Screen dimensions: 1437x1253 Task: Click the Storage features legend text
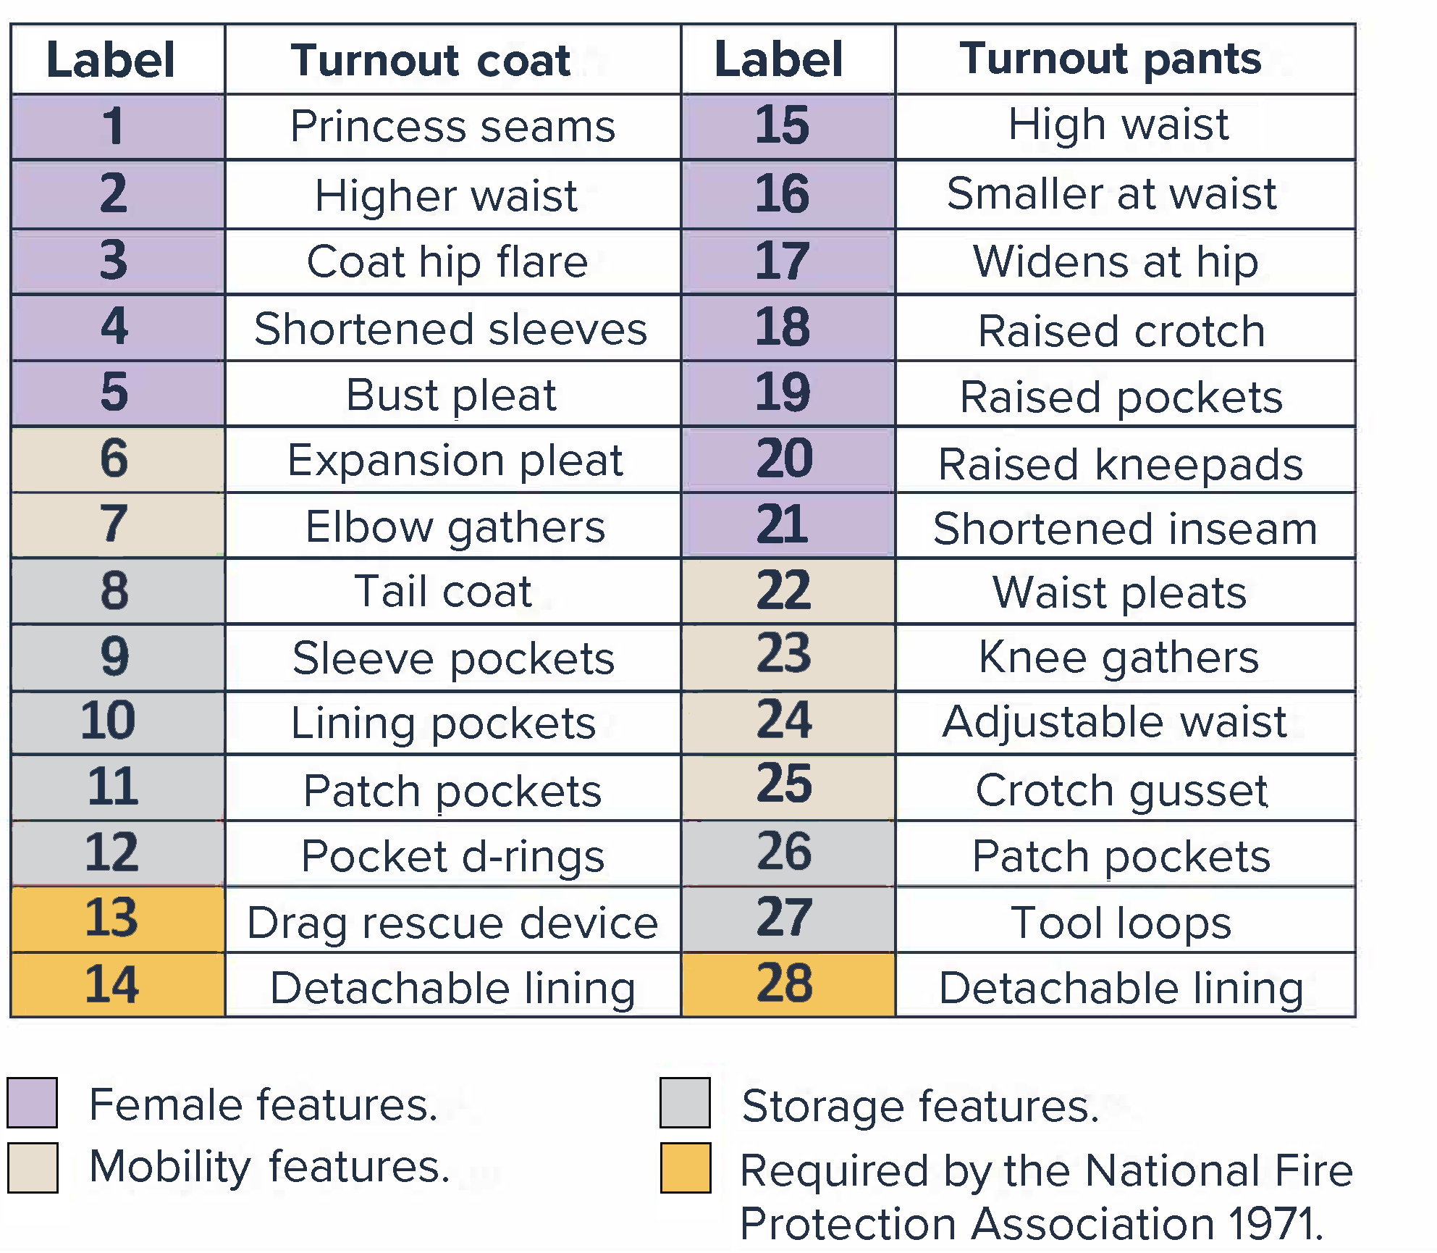click(920, 1106)
